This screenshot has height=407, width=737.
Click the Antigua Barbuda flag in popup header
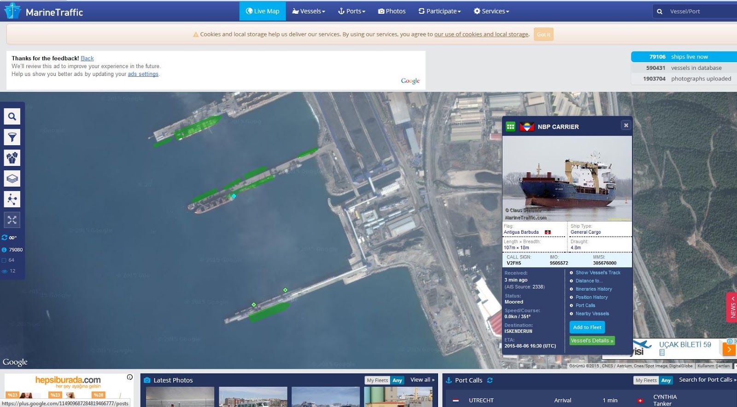pos(526,126)
